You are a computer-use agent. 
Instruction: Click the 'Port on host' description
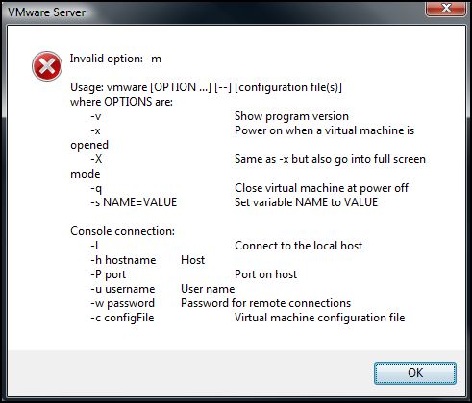point(266,274)
